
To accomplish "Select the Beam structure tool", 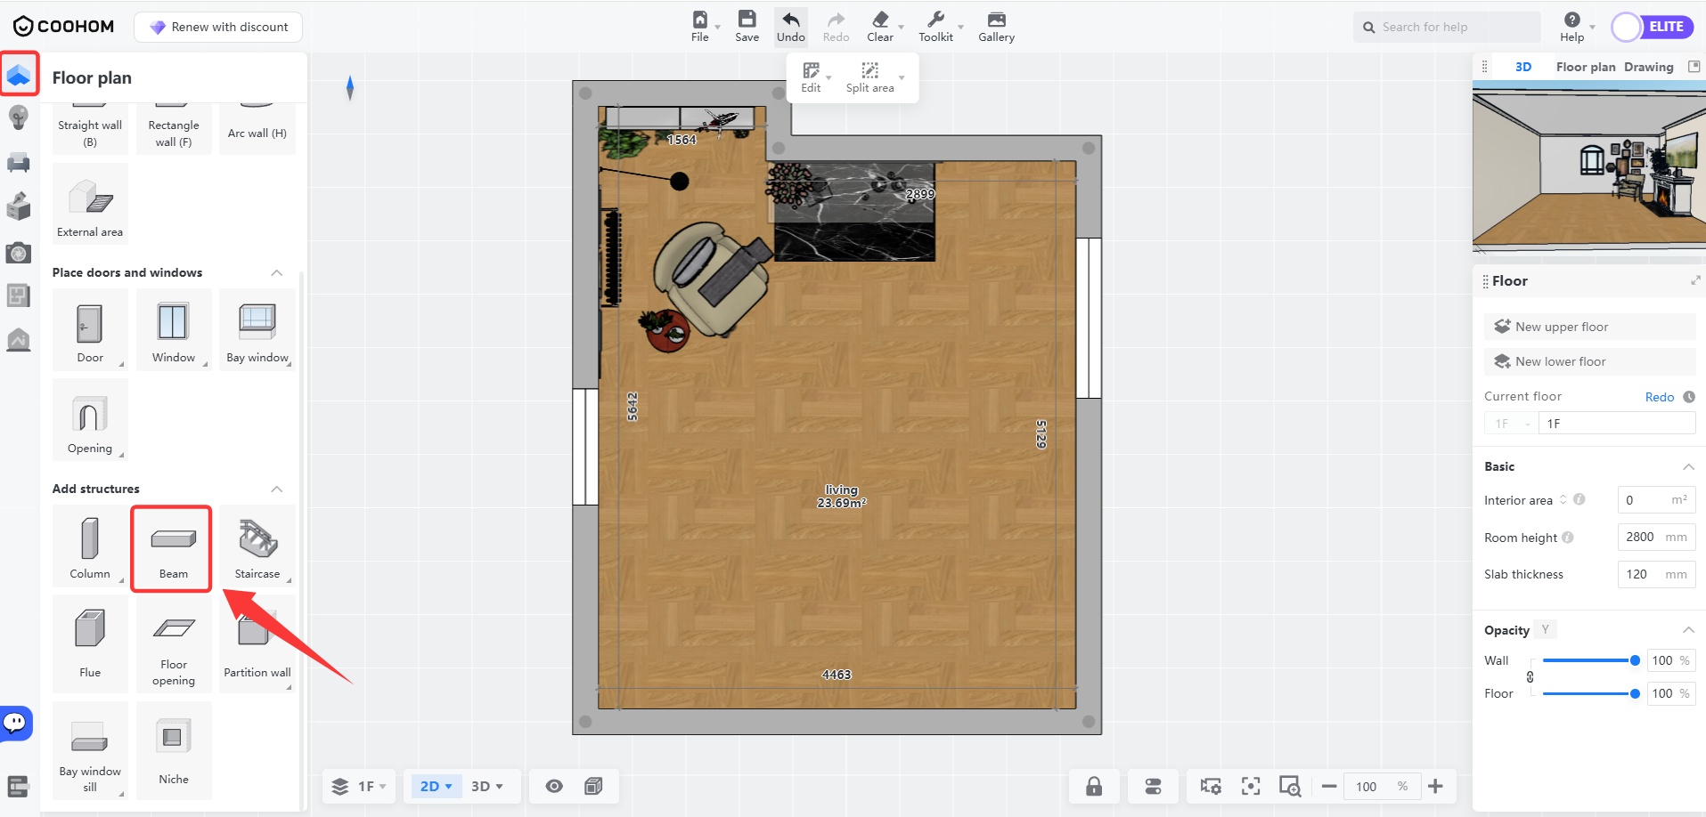I will (x=173, y=548).
